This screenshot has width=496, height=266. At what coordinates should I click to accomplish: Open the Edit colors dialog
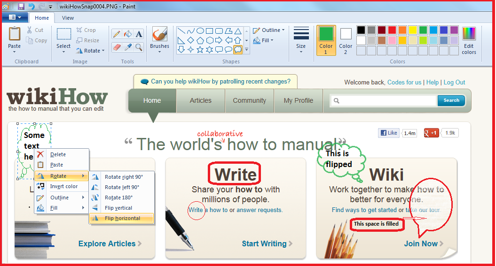pos(469,40)
